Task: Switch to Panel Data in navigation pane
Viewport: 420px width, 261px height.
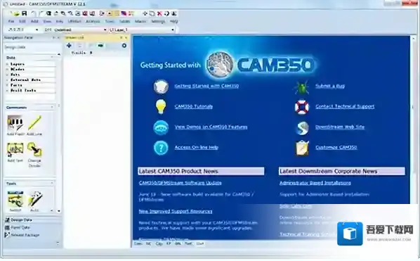Action: [x=18, y=227]
